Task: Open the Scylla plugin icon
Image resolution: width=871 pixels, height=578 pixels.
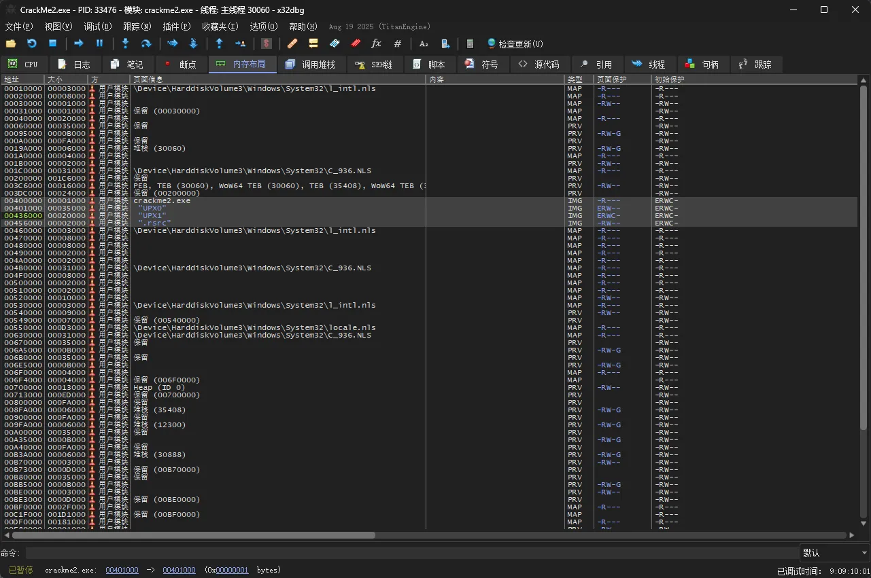Action: click(x=267, y=43)
